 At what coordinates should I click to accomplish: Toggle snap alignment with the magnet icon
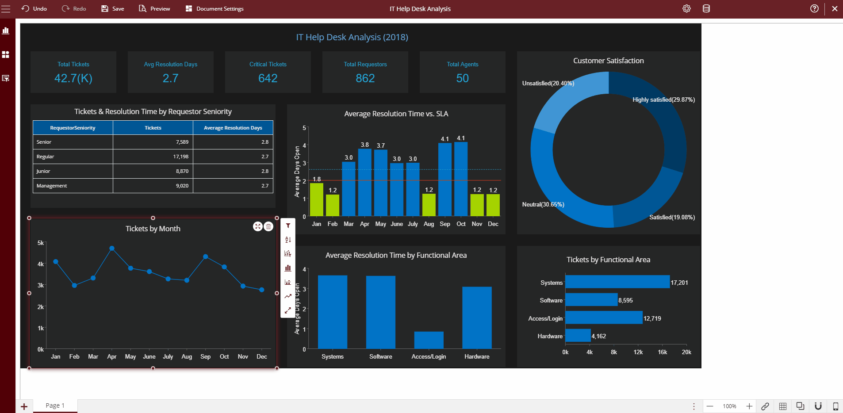click(817, 406)
